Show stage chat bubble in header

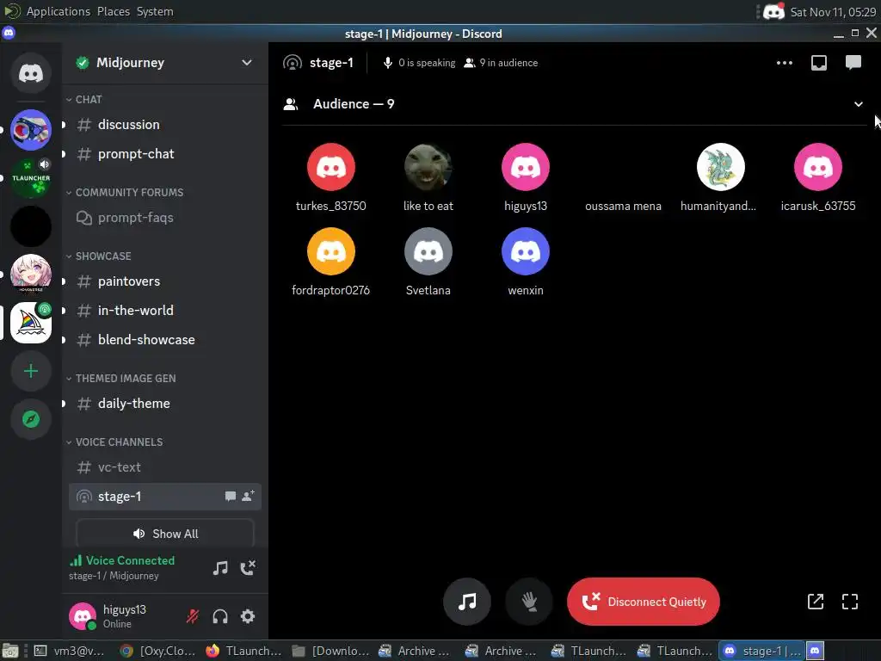coord(853,62)
